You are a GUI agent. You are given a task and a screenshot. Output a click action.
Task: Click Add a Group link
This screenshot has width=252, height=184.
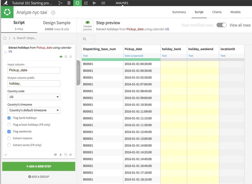39,177
